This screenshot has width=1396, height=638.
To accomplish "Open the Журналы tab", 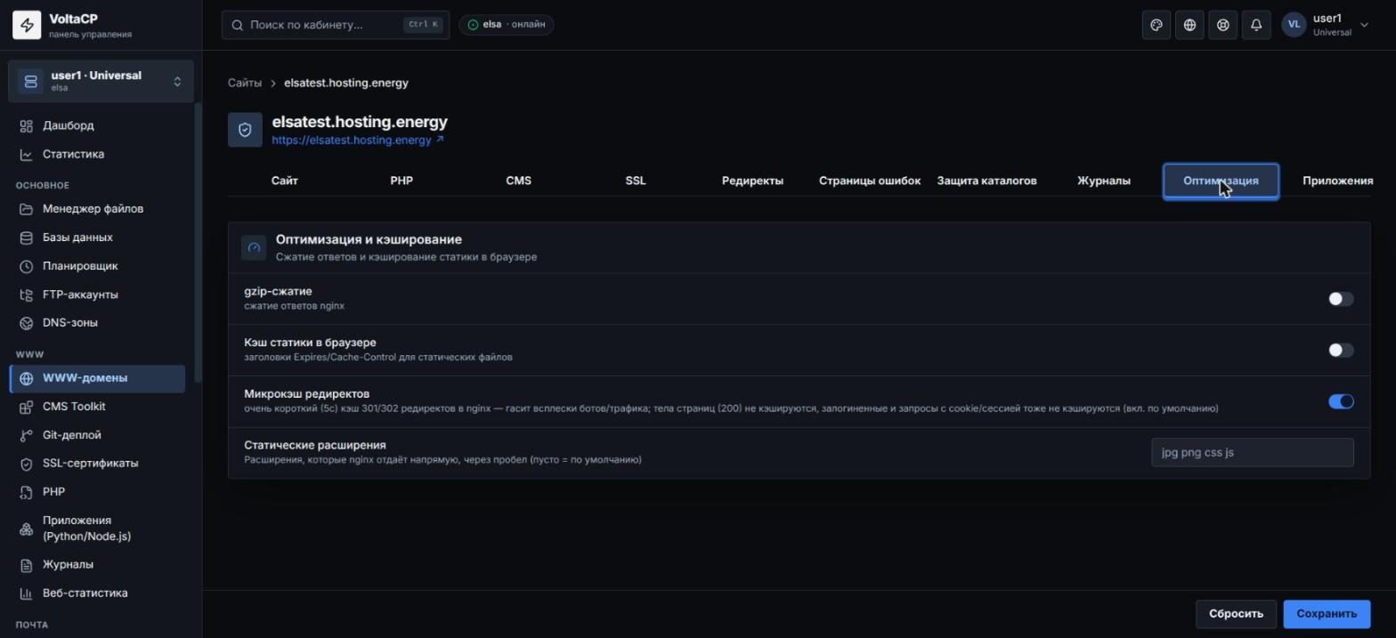I will point(1104,181).
